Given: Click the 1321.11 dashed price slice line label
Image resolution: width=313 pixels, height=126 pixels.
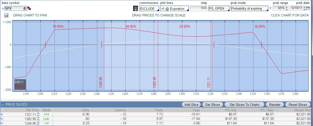Looking at the screenshot, I should click(209, 82).
